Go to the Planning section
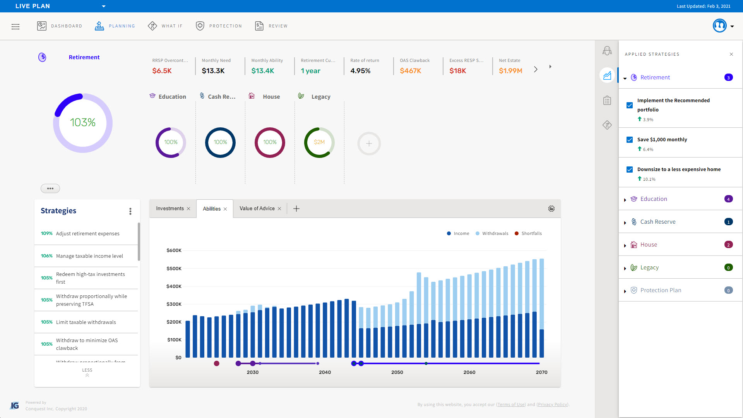Image resolution: width=743 pixels, height=418 pixels. pyautogui.click(x=115, y=26)
